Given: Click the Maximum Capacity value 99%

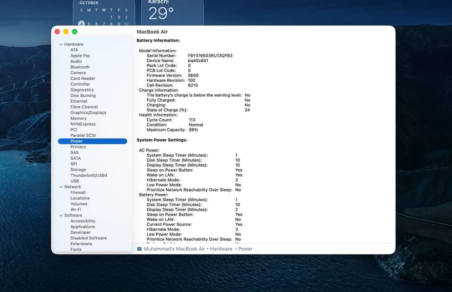Looking at the screenshot, I should [194, 130].
